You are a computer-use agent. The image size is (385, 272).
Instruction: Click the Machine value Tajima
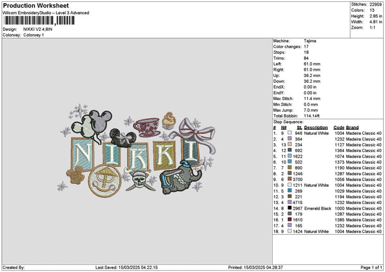[310, 41]
